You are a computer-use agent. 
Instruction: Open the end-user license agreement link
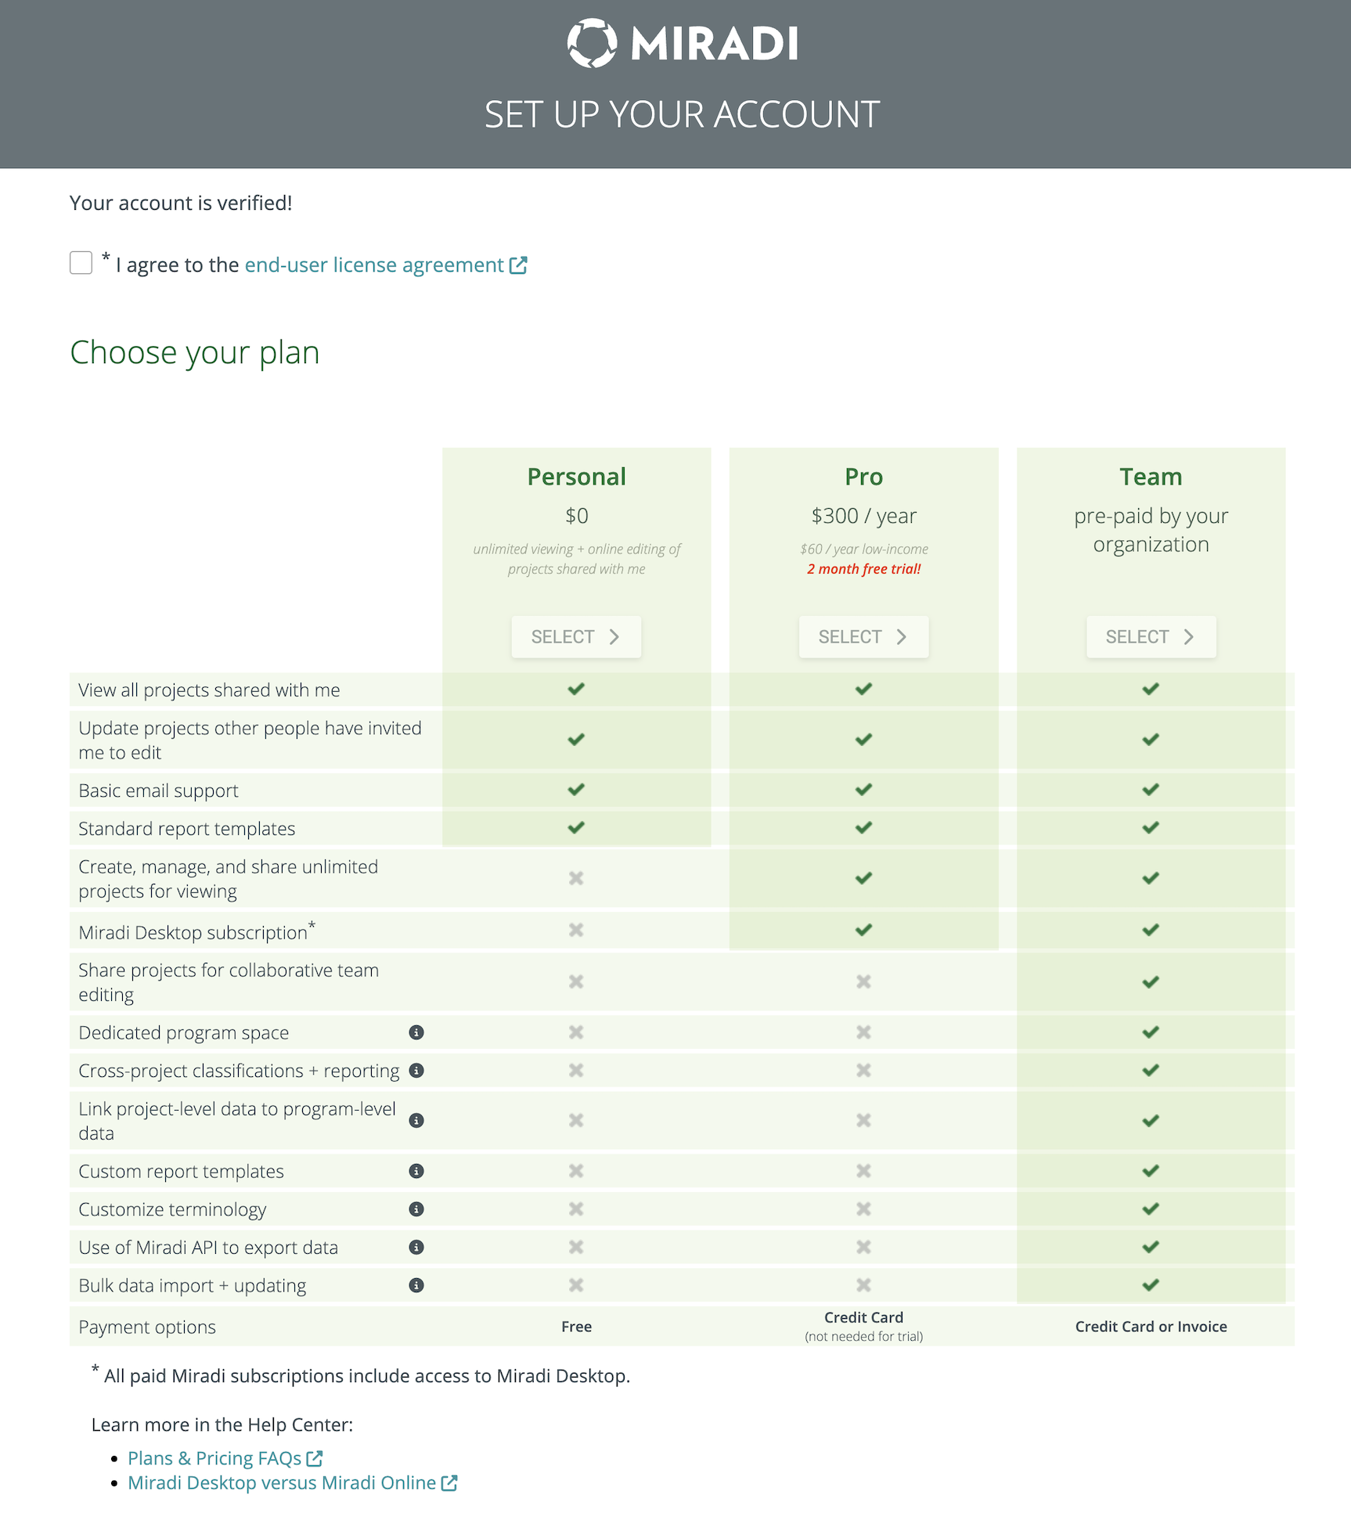373,265
